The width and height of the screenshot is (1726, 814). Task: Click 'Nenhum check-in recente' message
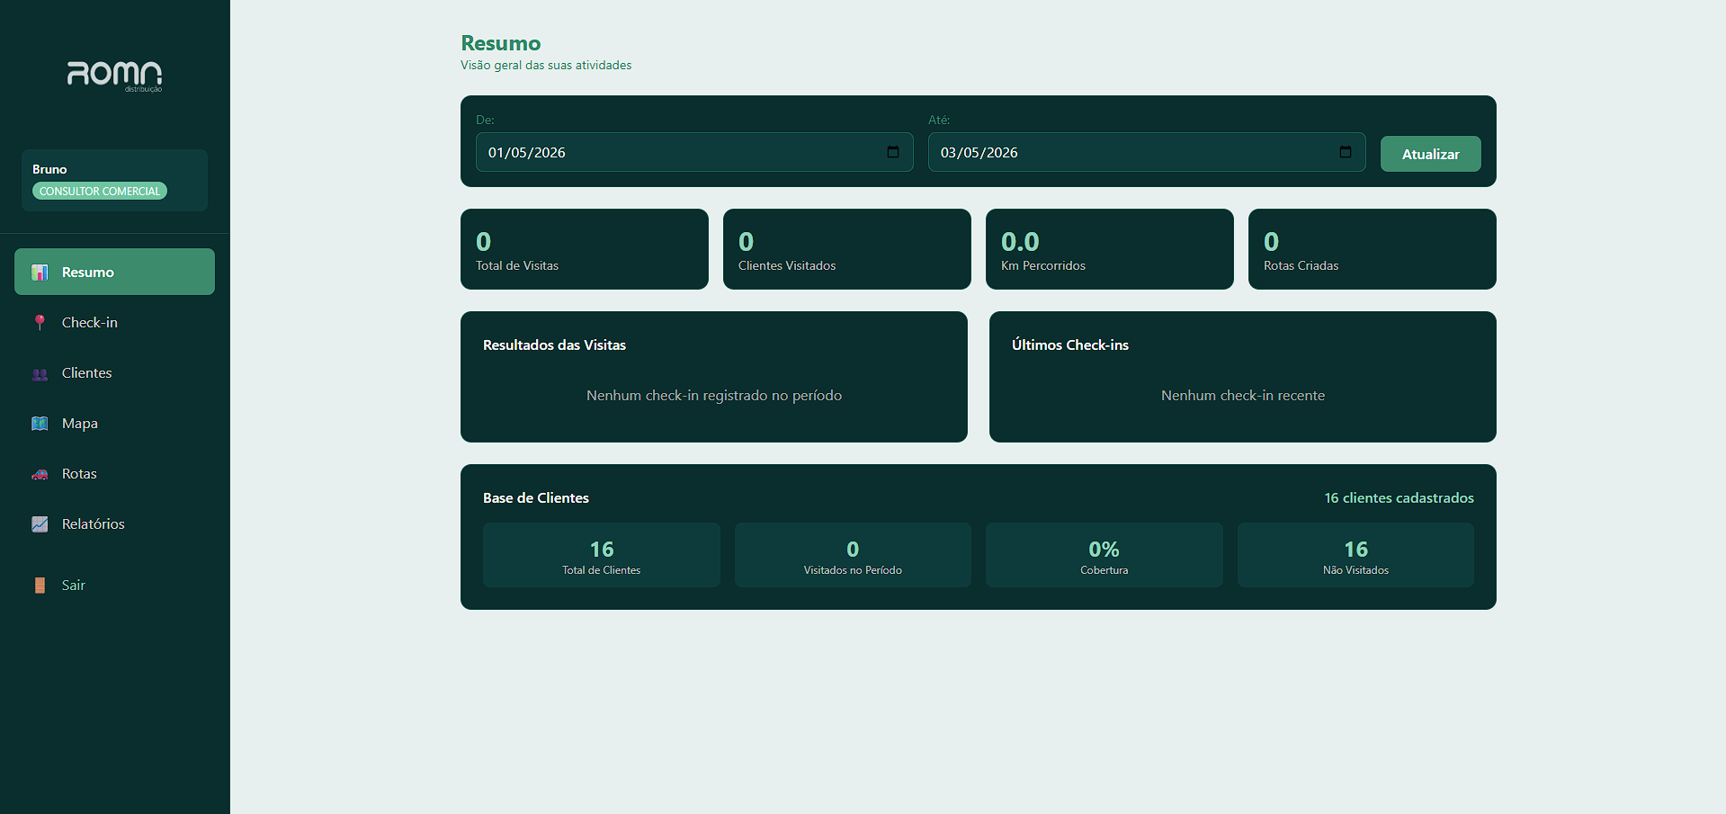coord(1243,395)
